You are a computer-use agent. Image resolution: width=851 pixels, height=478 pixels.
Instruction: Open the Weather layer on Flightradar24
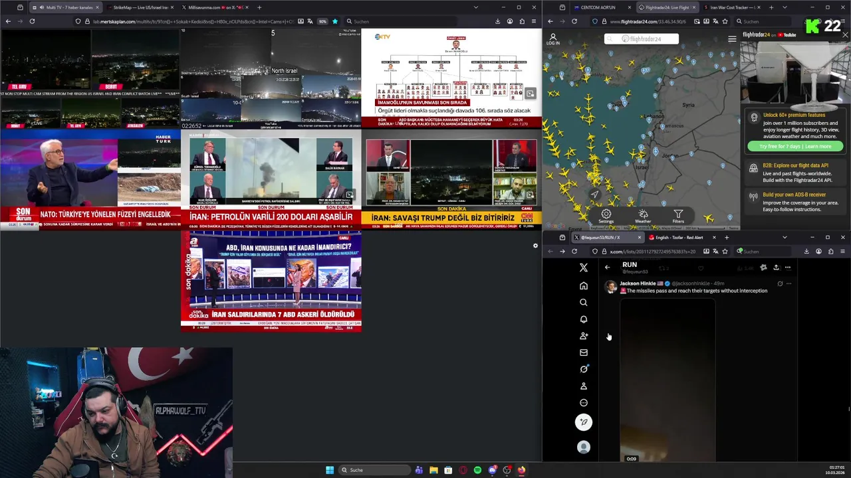click(643, 216)
